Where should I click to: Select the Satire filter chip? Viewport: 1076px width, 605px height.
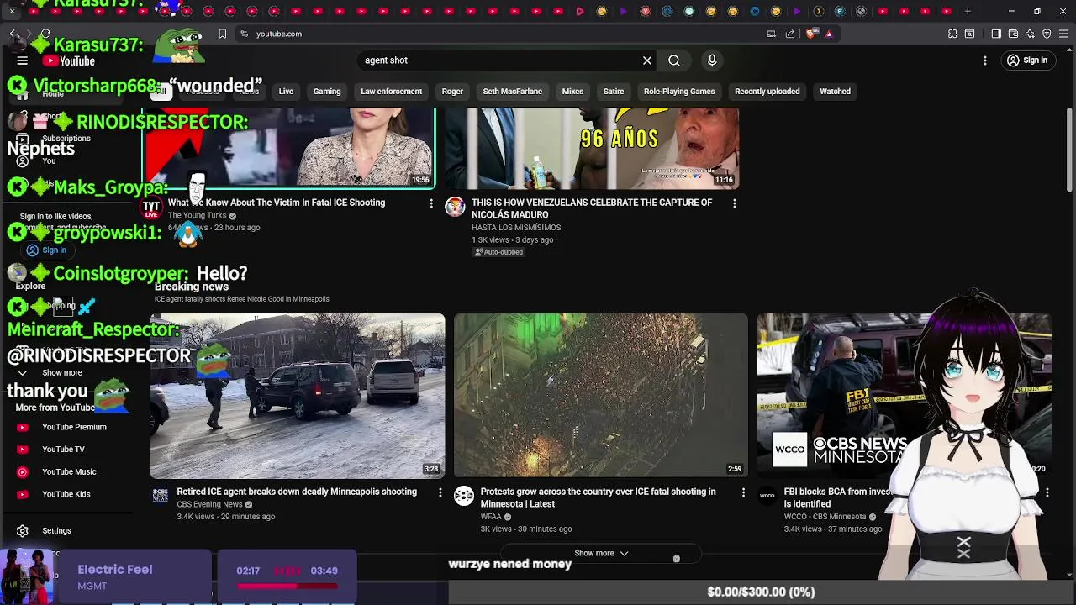pyautogui.click(x=614, y=92)
